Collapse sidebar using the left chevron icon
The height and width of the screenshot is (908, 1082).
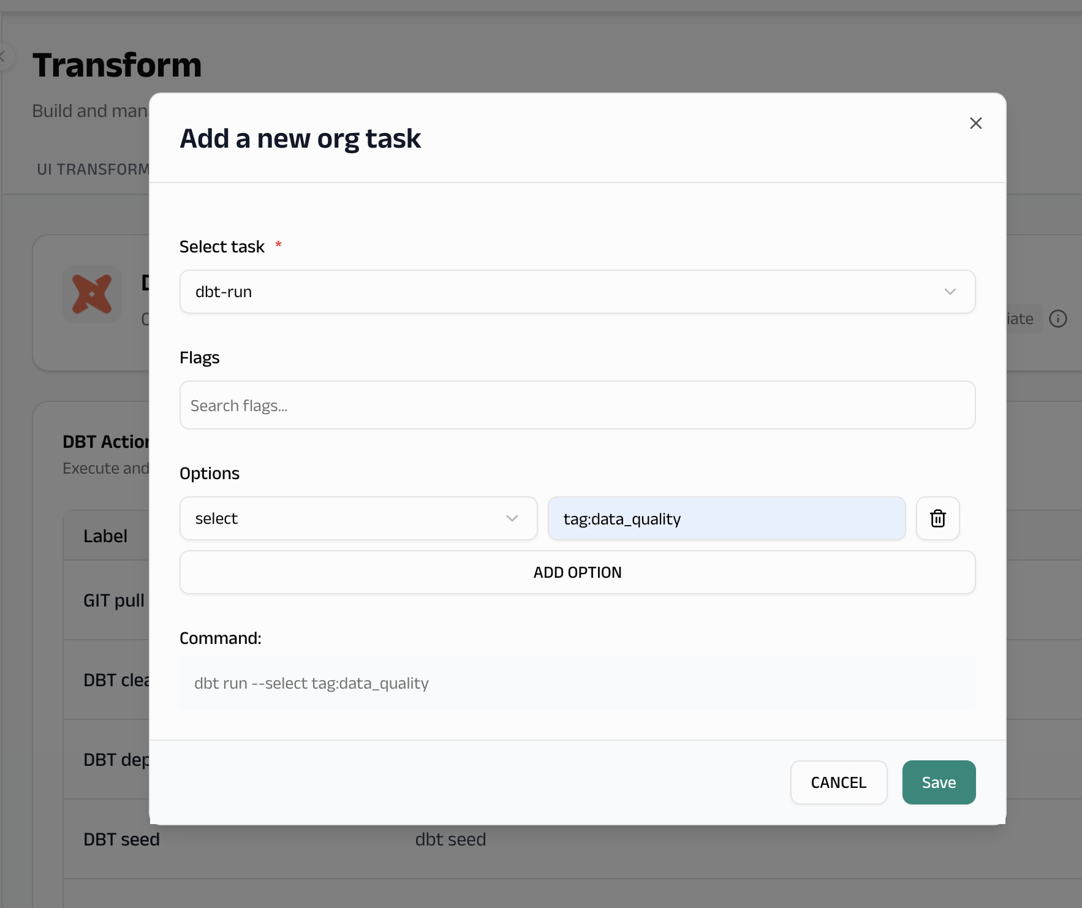[4, 56]
